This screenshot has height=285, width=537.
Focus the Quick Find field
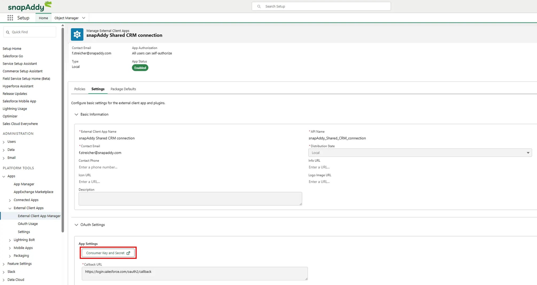[x=30, y=32]
